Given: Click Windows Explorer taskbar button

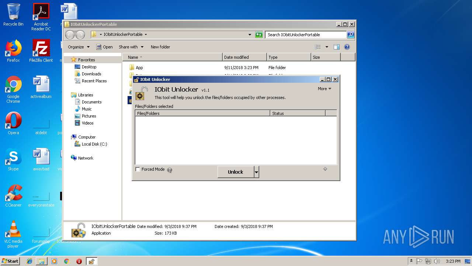Looking at the screenshot, I should pos(42,261).
